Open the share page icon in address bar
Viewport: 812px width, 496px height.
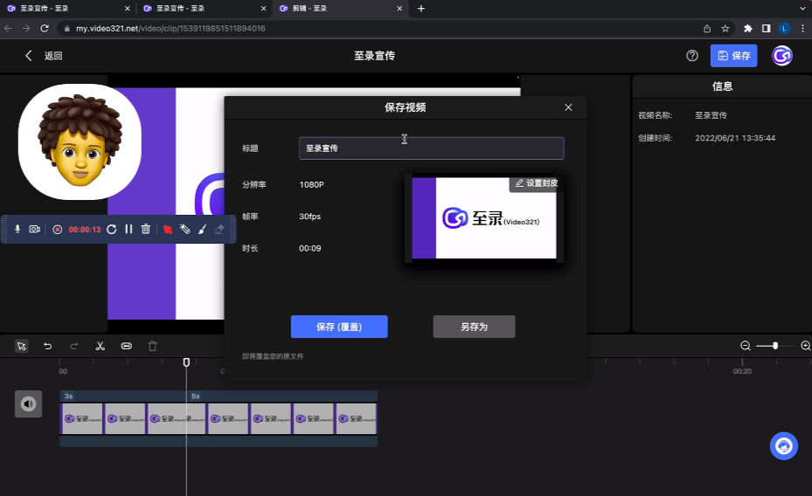[x=707, y=29]
